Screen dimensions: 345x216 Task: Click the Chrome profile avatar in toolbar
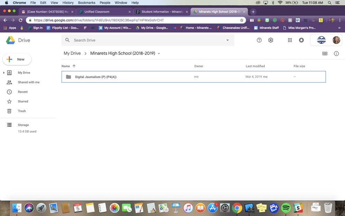point(332,20)
